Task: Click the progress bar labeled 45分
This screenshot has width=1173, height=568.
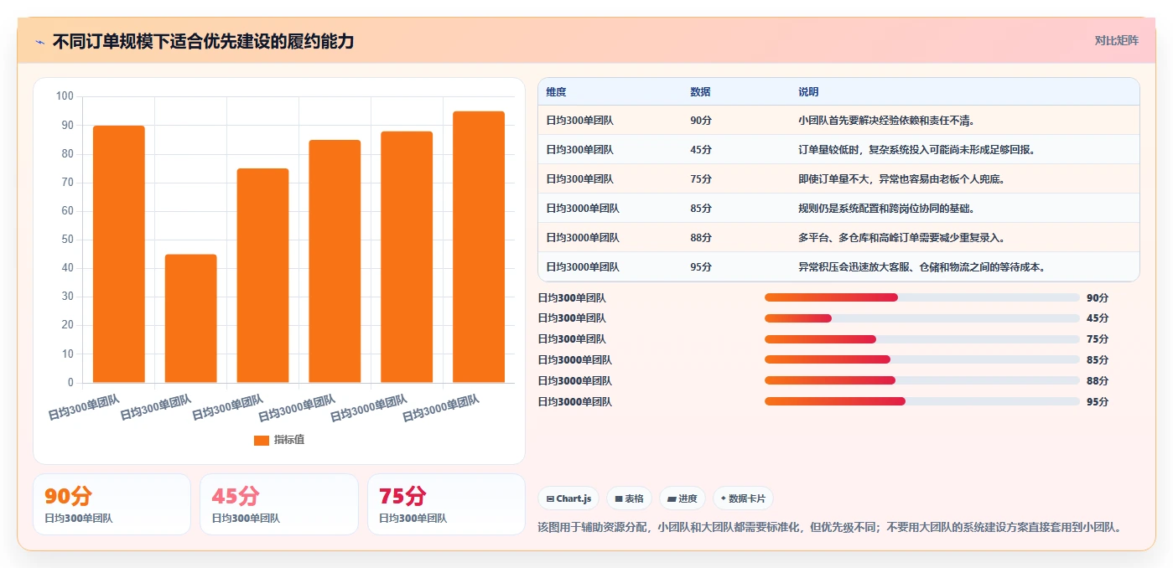Action: point(922,318)
